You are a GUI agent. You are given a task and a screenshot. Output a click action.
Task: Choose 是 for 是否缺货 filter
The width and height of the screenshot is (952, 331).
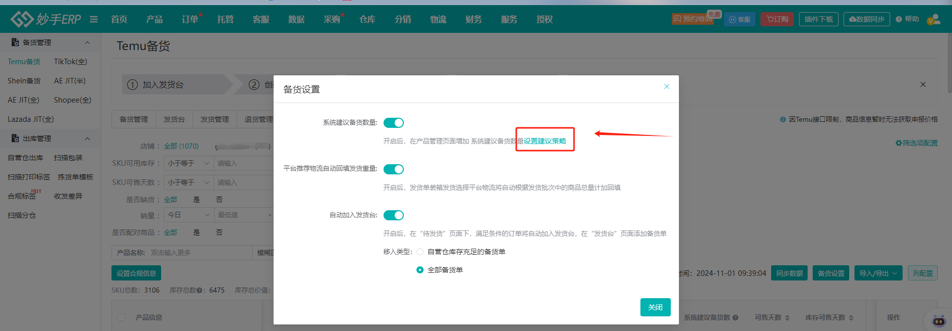(x=197, y=200)
